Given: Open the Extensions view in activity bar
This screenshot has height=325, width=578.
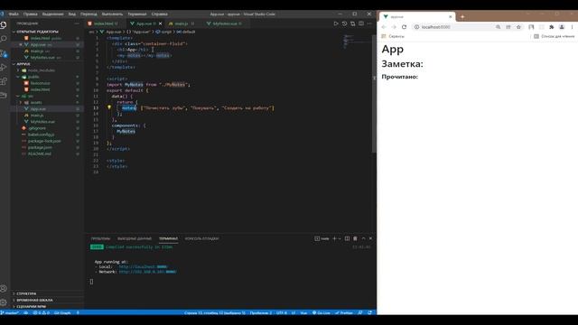Looking at the screenshot, I should click(4, 81).
